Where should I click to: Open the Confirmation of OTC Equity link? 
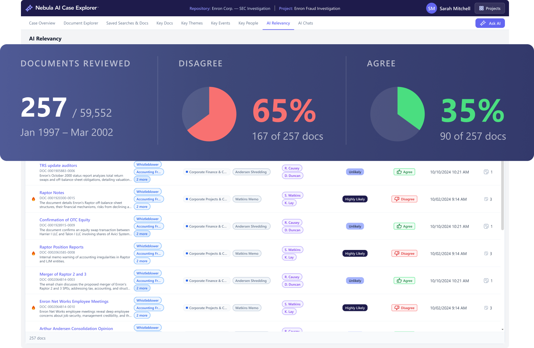(x=65, y=220)
